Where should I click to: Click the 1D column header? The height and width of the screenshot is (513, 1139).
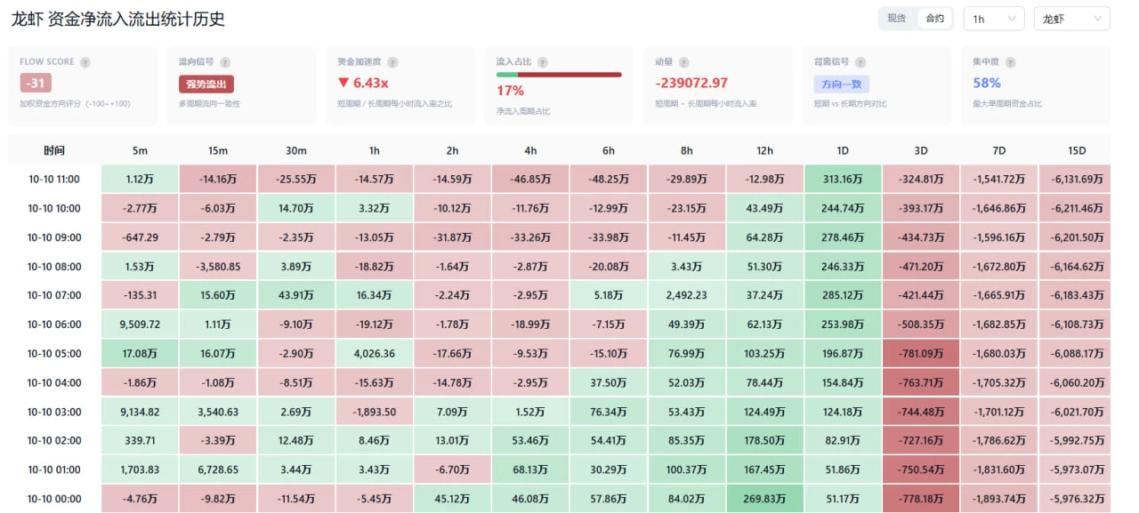click(x=843, y=150)
